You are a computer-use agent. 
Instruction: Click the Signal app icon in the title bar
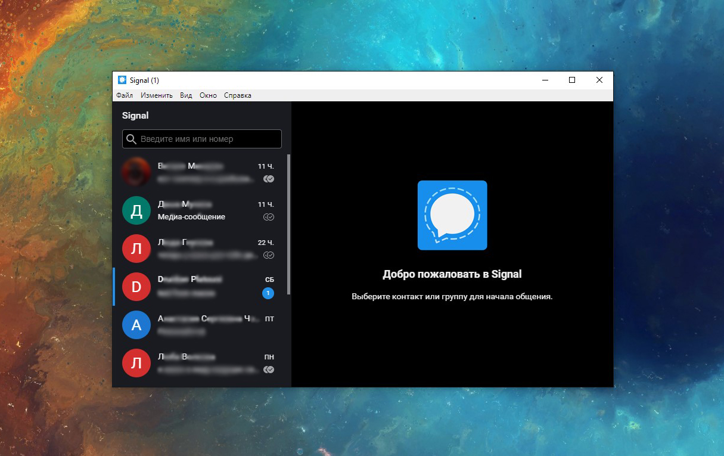click(123, 79)
